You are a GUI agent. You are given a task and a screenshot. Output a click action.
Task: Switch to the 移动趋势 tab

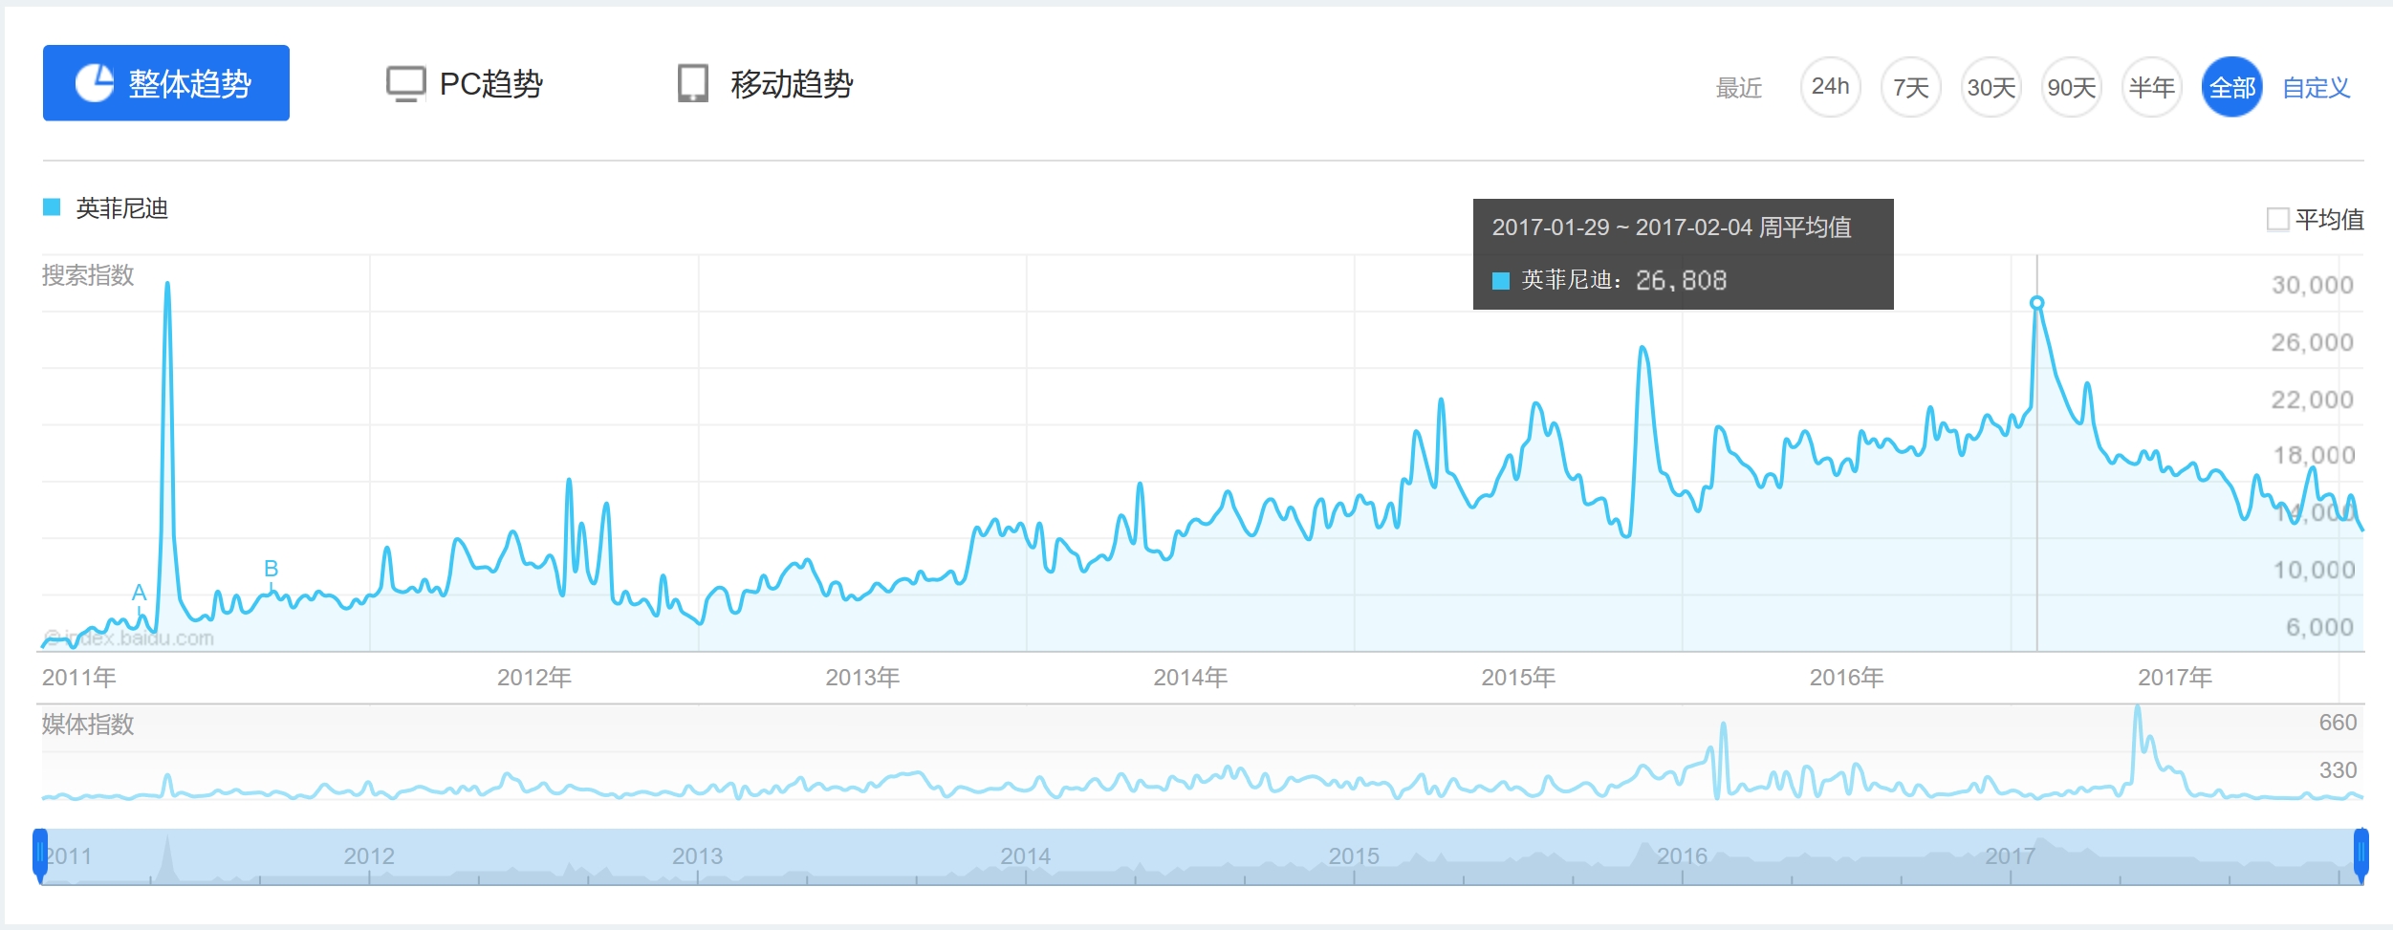[765, 84]
